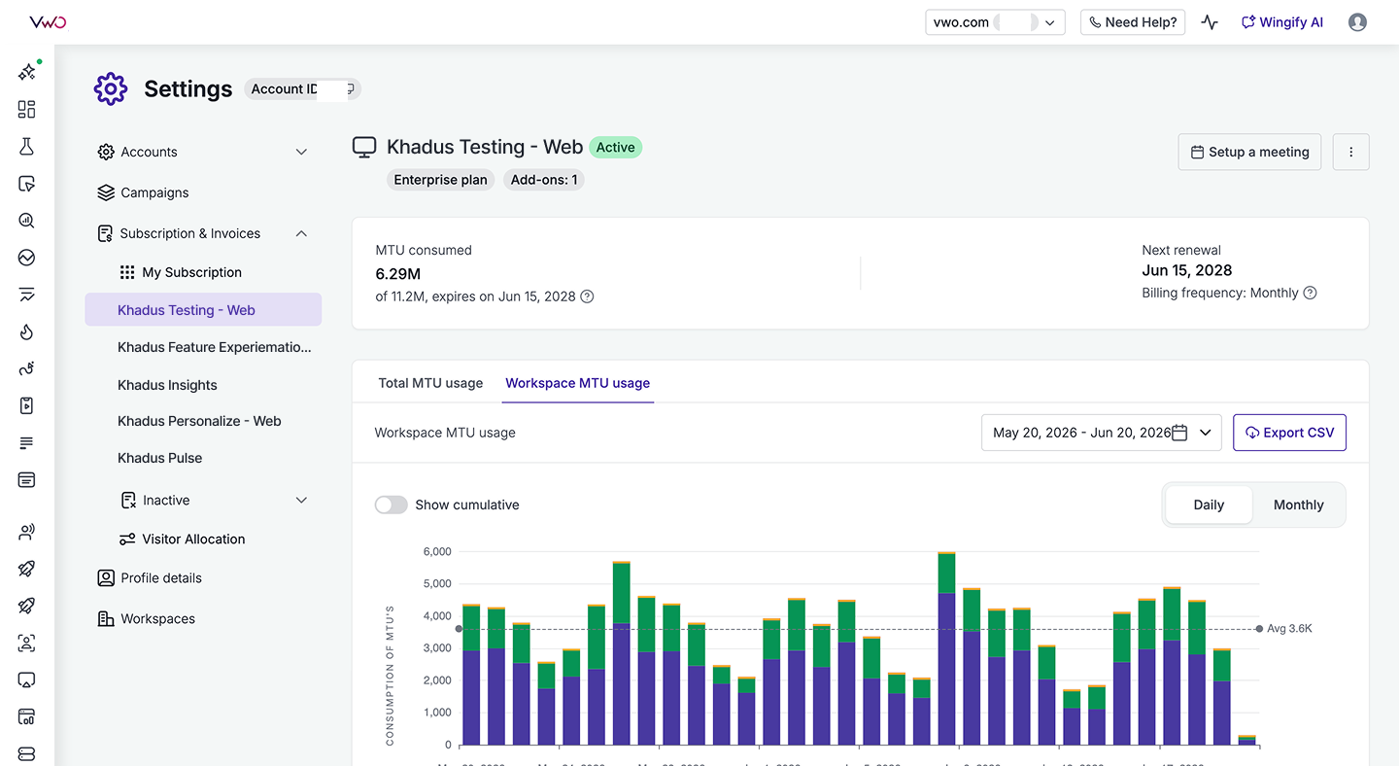Expand the Accounts section chevron
This screenshot has height=766, width=1399.
tap(301, 152)
